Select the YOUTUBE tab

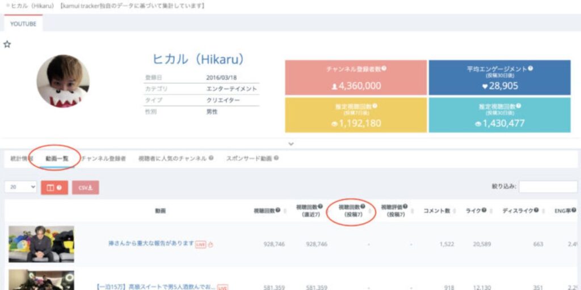coord(23,24)
